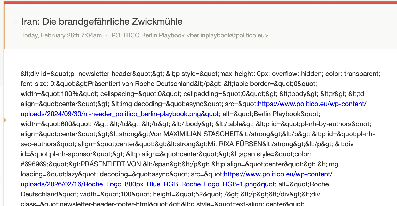Toggle the read-status circle beside the article title
397x206 pixels.
[16, 21]
